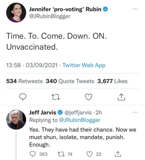Screen dimensions: 145x160
Task: Share the main tweet via share icon
Action: [x=121, y=97]
